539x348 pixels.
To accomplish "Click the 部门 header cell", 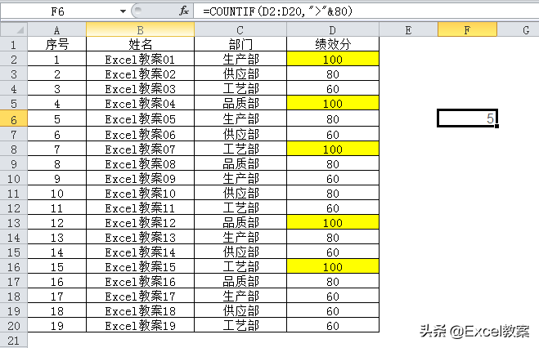I will coord(240,44).
